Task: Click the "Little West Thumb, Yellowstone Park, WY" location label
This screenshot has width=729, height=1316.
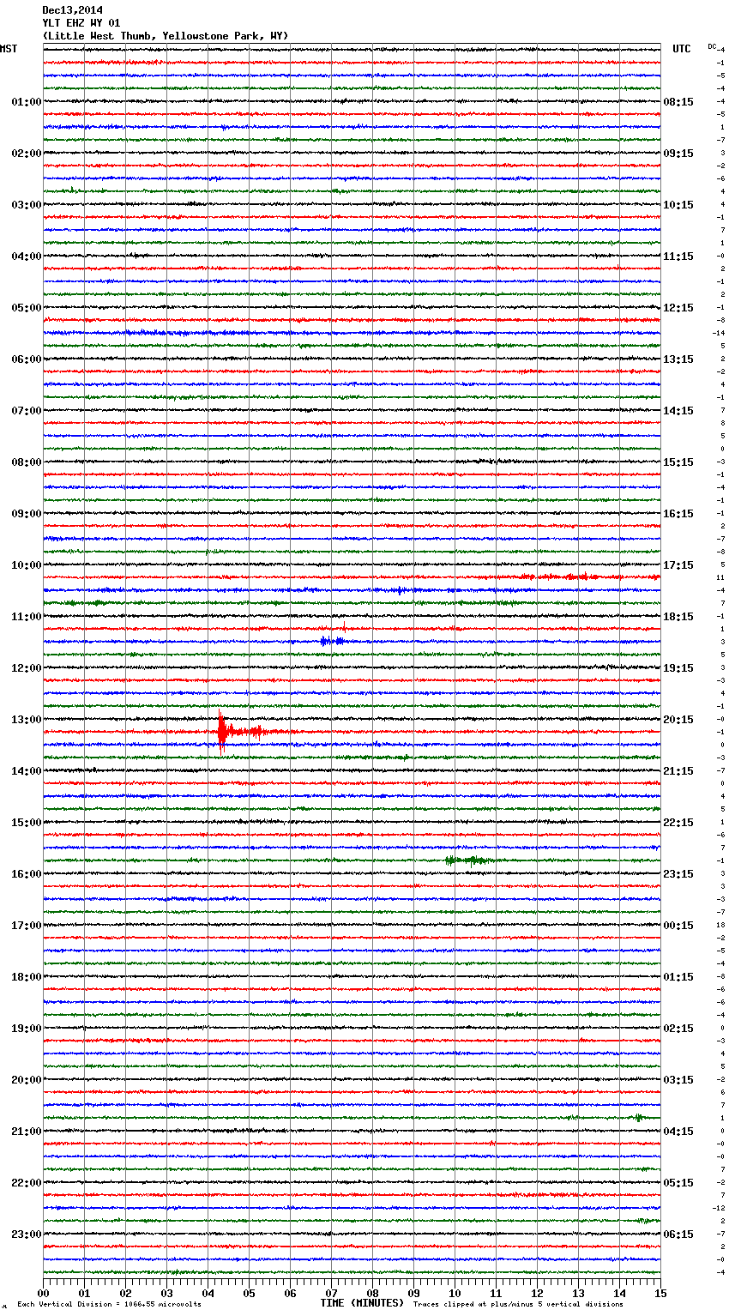Action: [x=166, y=36]
